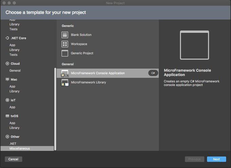Select App under tvOS
The height and width of the screenshot is (168, 231).
tap(12, 123)
